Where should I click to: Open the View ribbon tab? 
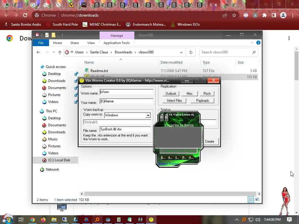pyautogui.click(x=91, y=43)
